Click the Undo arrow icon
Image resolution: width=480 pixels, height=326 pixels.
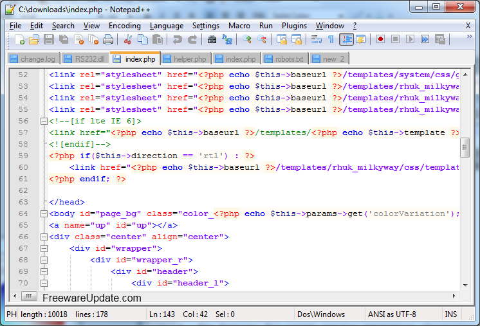pos(178,39)
